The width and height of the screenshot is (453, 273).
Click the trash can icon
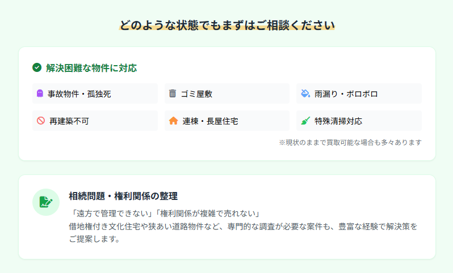[173, 93]
